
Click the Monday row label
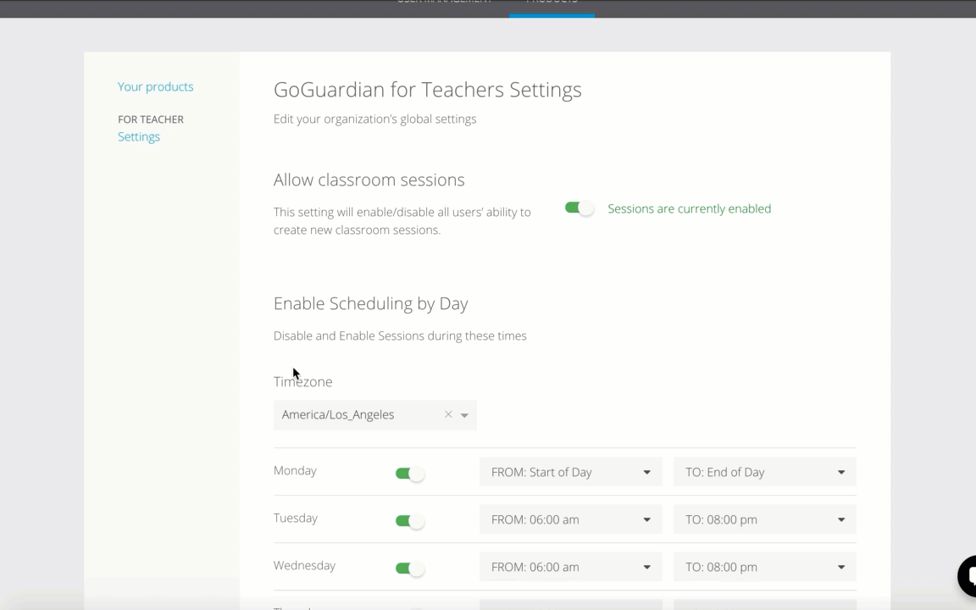click(295, 470)
